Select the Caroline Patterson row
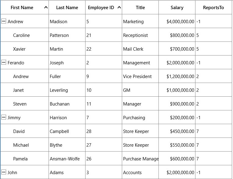This screenshot has width=233, height=179. click(116, 35)
